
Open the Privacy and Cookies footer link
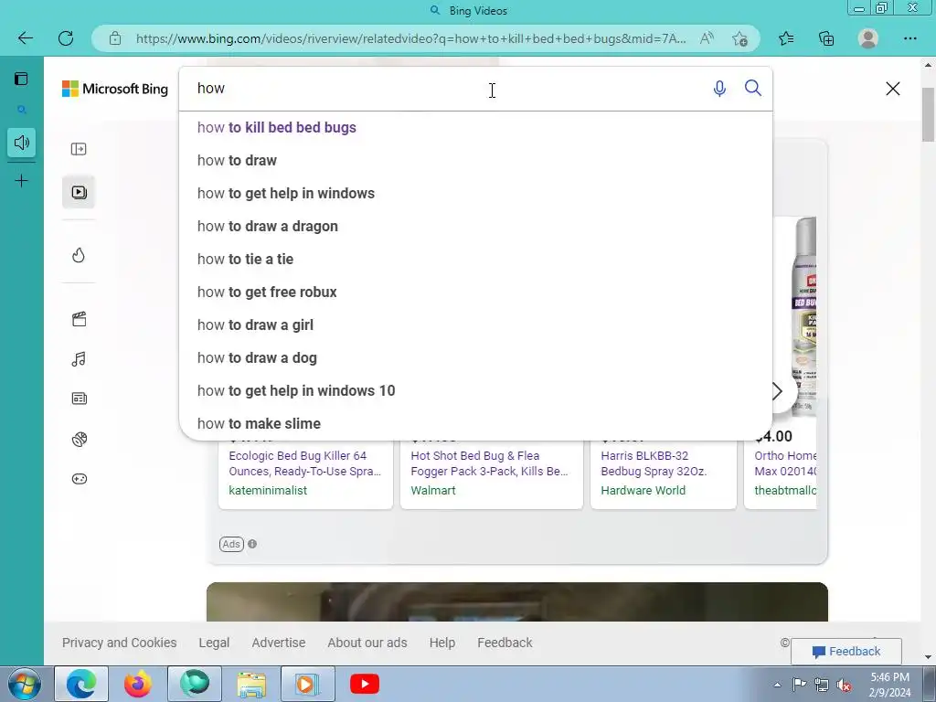(120, 643)
